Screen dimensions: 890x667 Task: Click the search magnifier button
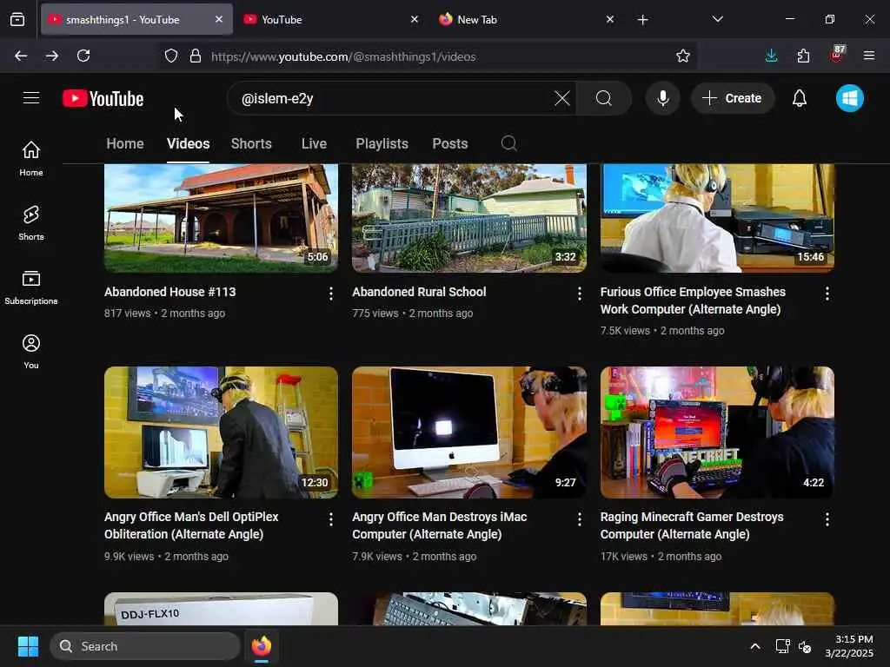tap(604, 99)
